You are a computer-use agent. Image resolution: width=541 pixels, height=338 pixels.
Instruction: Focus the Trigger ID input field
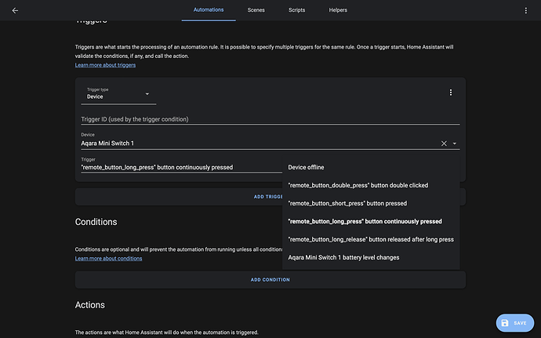270,118
